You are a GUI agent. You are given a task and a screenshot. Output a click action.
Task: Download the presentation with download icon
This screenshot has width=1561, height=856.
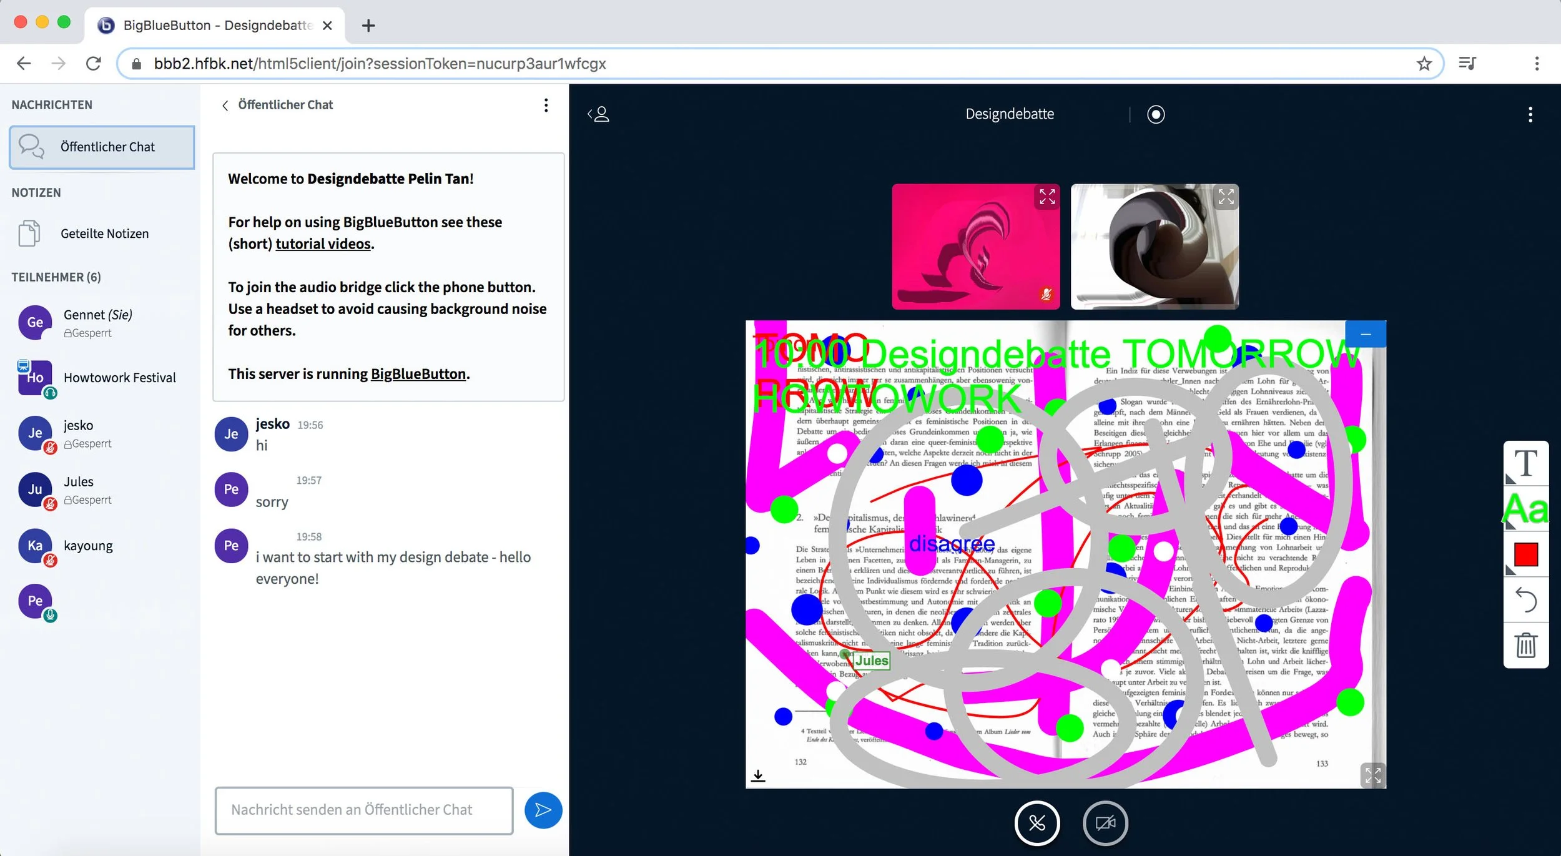758,775
